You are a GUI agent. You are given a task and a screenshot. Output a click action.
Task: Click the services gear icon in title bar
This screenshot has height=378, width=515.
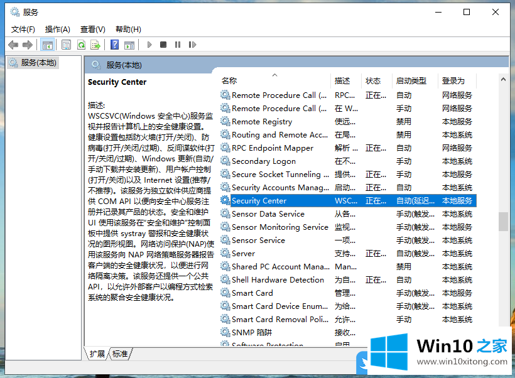tap(15, 12)
